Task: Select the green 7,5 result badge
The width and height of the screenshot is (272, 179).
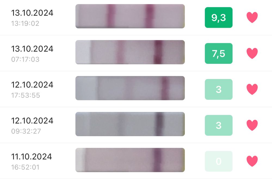Action: pyautogui.click(x=219, y=54)
